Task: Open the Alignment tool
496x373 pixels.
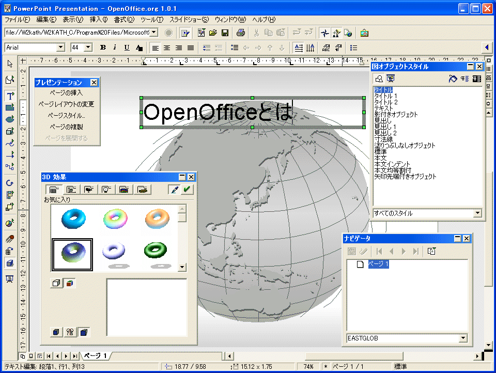Action: (10, 195)
